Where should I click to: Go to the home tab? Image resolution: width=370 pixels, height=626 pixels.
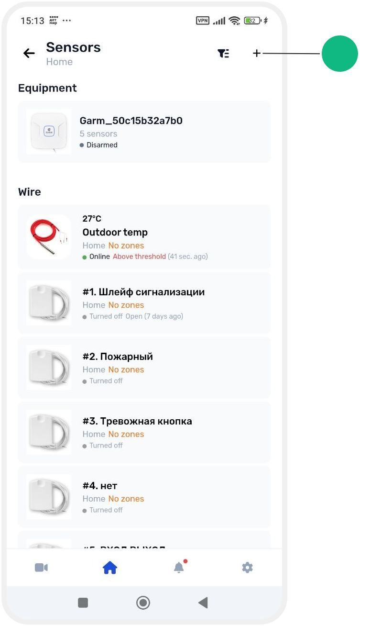pos(110,568)
